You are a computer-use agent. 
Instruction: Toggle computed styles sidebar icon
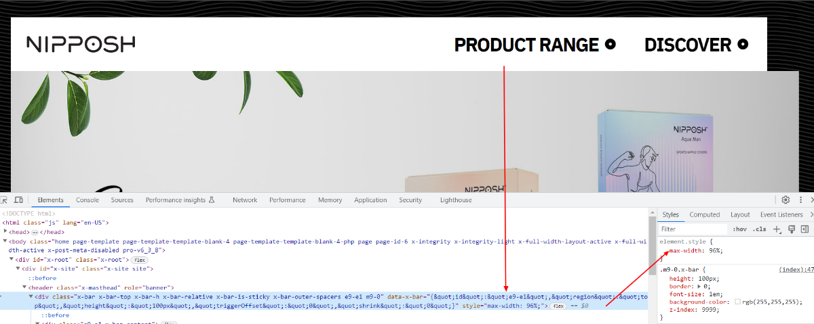point(805,229)
